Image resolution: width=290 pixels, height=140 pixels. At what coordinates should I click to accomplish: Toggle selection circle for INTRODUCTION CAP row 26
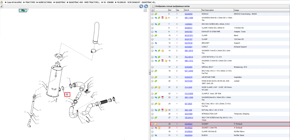click(x=153, y=114)
